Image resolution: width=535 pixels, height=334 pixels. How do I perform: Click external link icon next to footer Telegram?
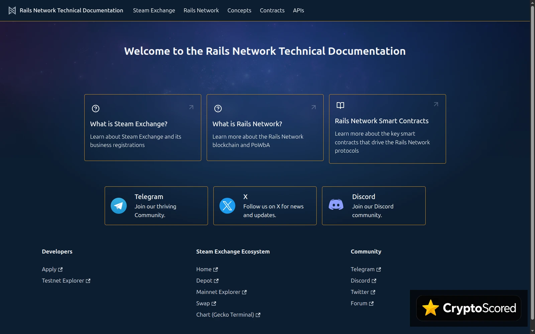pyautogui.click(x=379, y=270)
